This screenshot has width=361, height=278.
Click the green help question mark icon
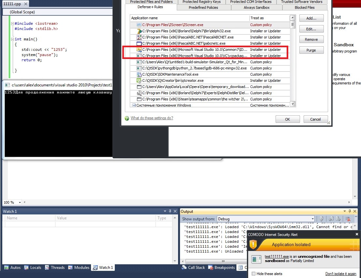[127, 118]
